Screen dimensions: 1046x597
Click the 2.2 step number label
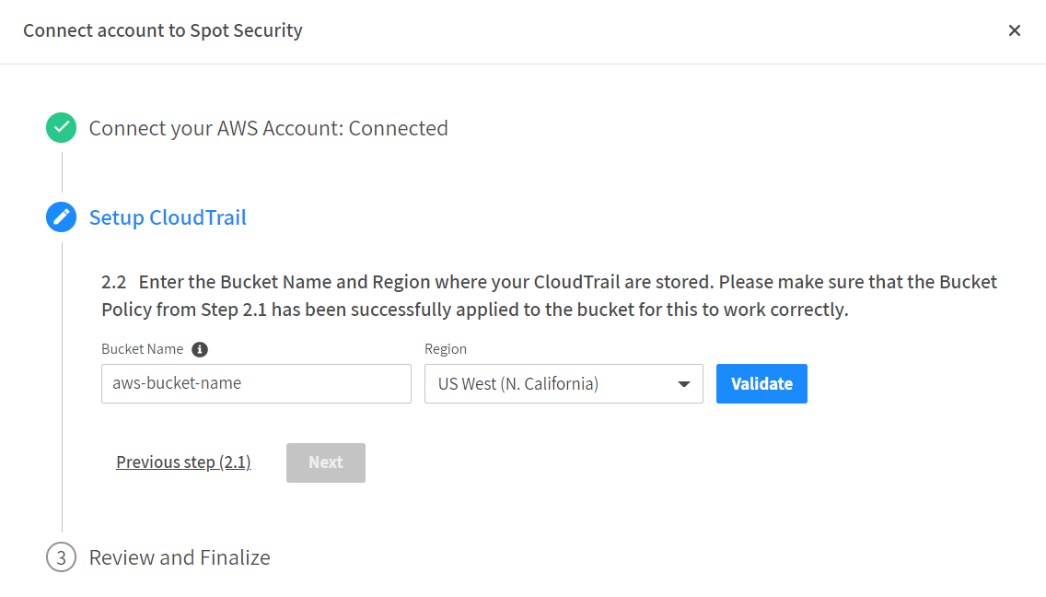pyautogui.click(x=113, y=282)
